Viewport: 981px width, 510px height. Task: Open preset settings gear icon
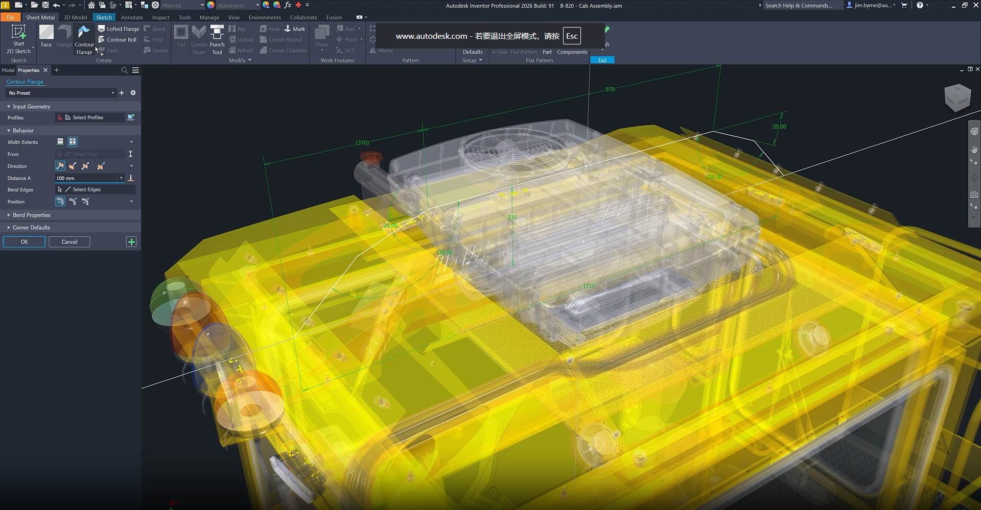coord(133,93)
